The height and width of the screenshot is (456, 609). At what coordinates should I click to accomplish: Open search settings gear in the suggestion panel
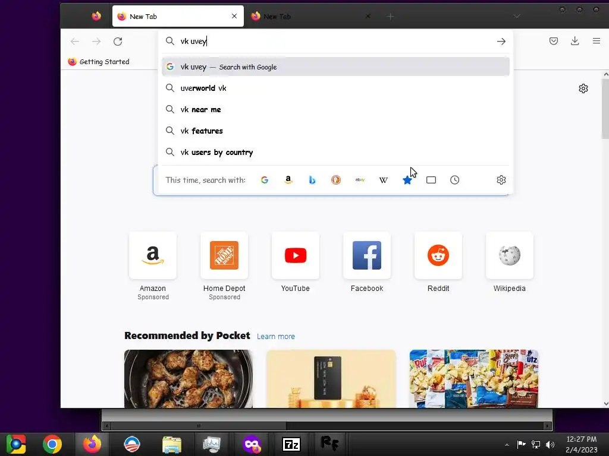coord(501,180)
